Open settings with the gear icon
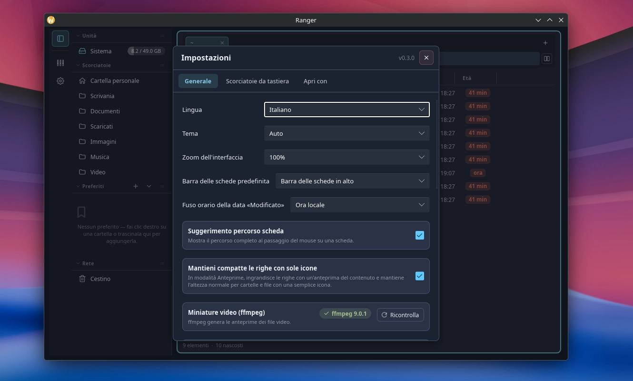 60,81
